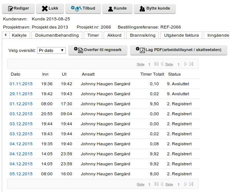Click the Kunde person button
This screenshot has width=230, height=192.
tap(117, 8)
